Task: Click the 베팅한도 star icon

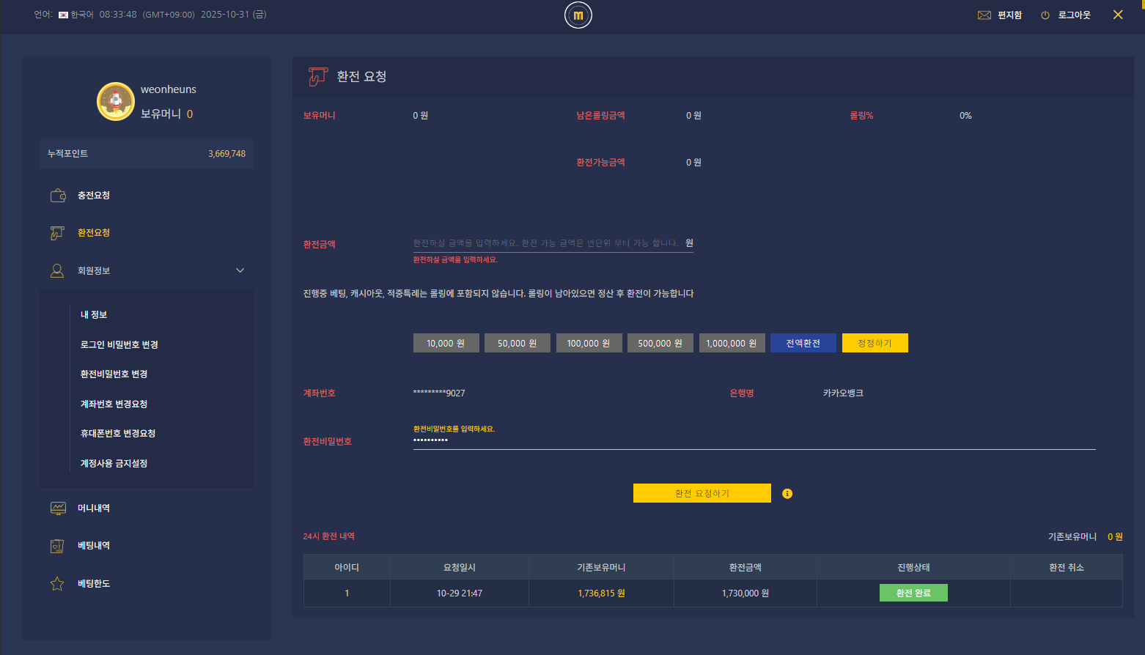Action: click(x=57, y=584)
